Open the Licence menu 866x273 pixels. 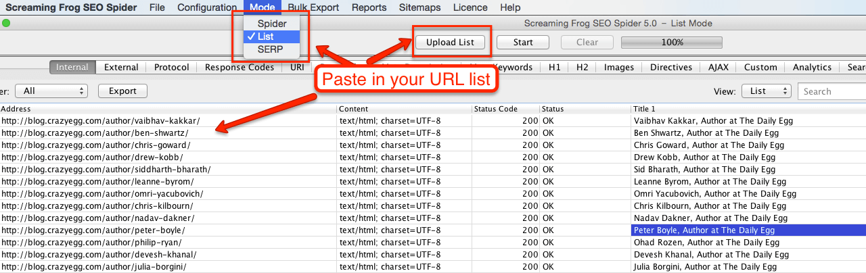[470, 7]
